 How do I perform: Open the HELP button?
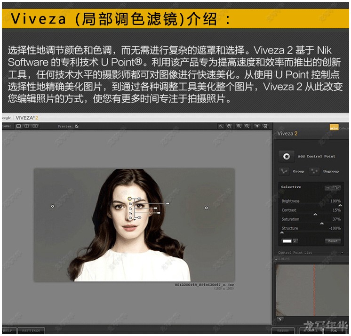click(x=9, y=331)
